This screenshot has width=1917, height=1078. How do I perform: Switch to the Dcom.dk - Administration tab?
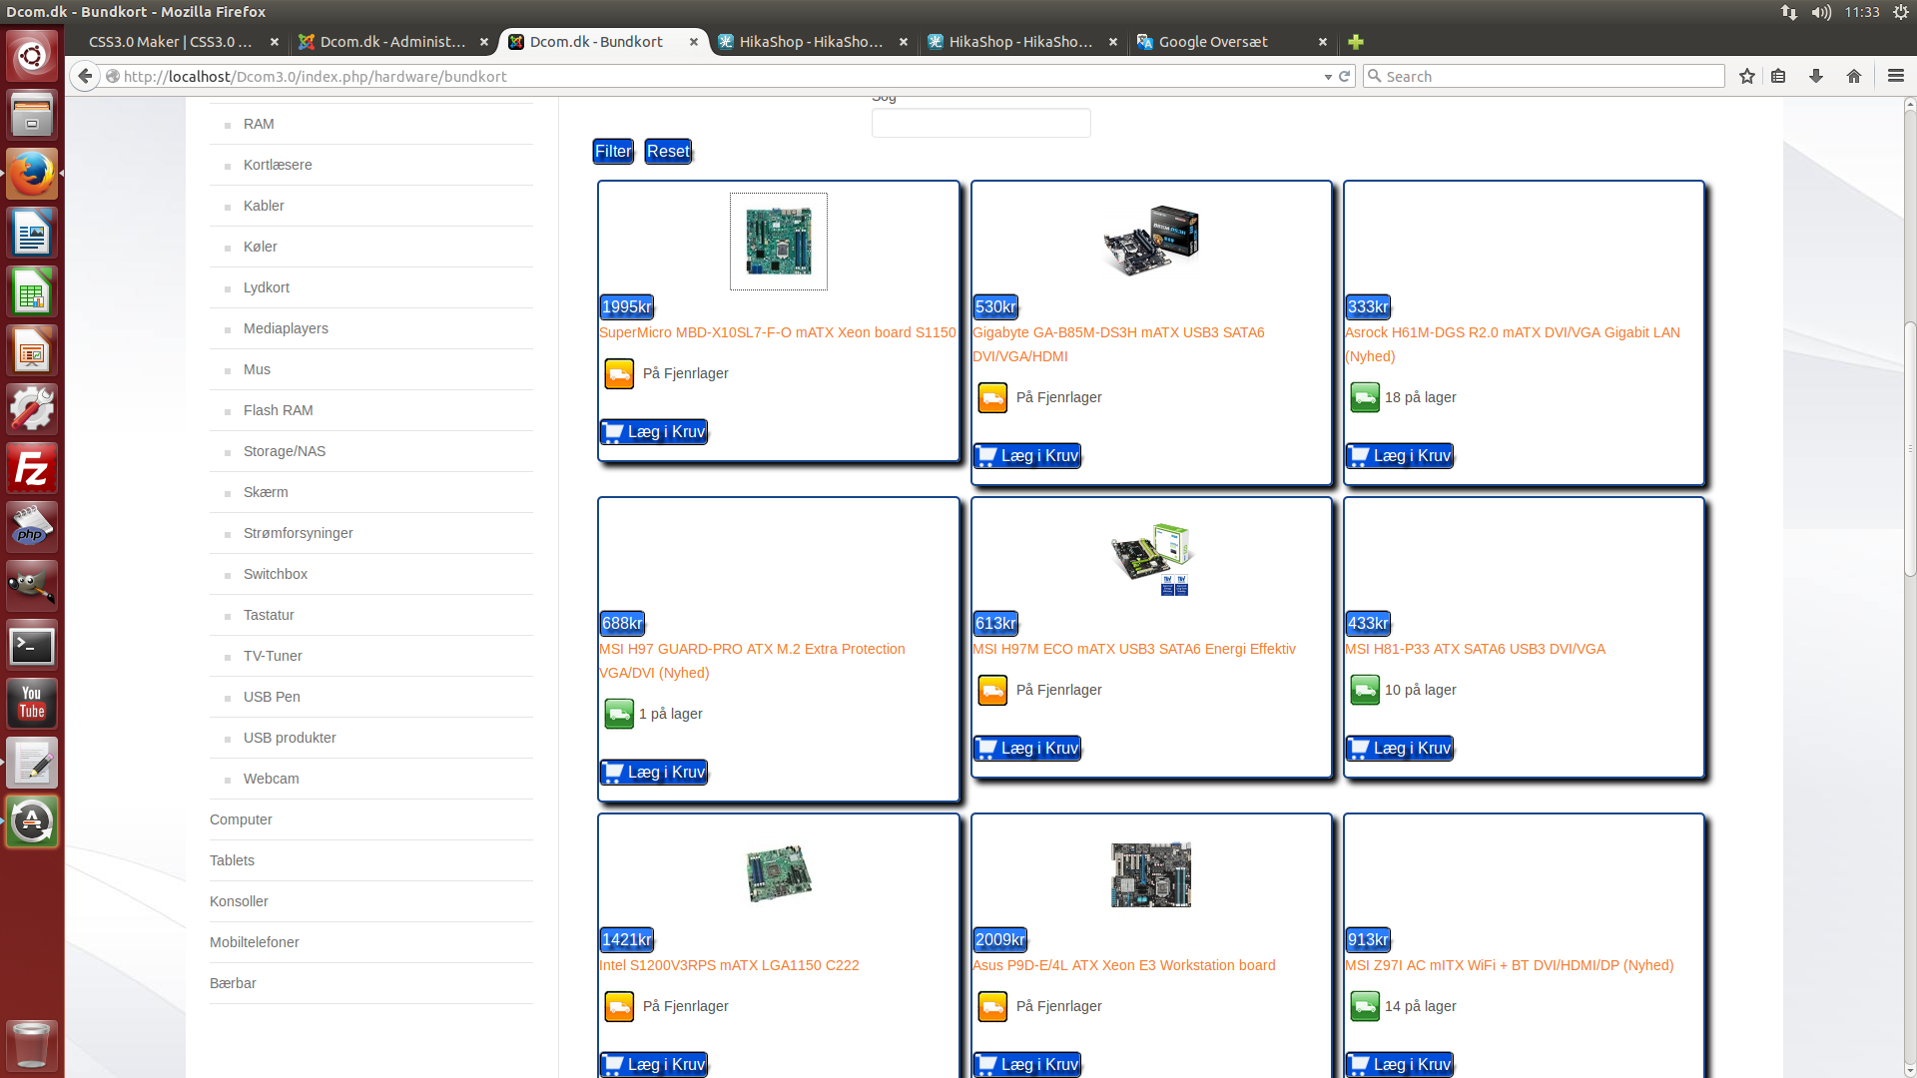pyautogui.click(x=392, y=42)
